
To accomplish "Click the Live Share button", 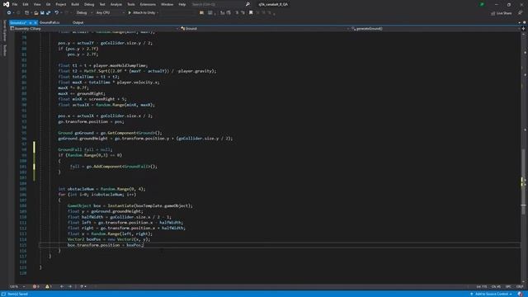I will pos(501,13).
